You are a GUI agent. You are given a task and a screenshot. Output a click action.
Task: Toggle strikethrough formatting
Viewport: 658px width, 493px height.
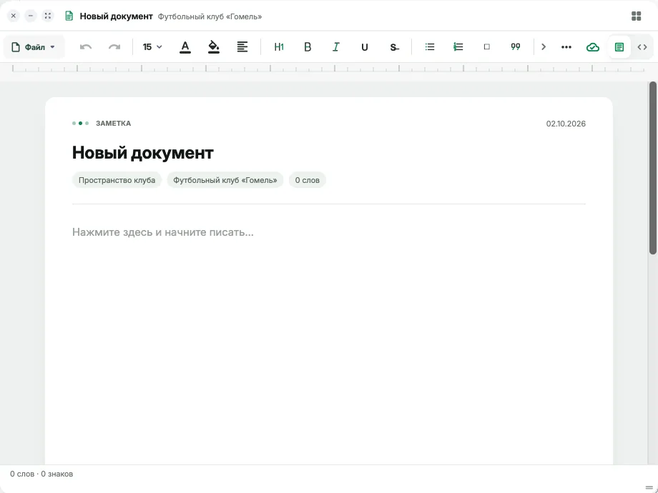tap(393, 47)
